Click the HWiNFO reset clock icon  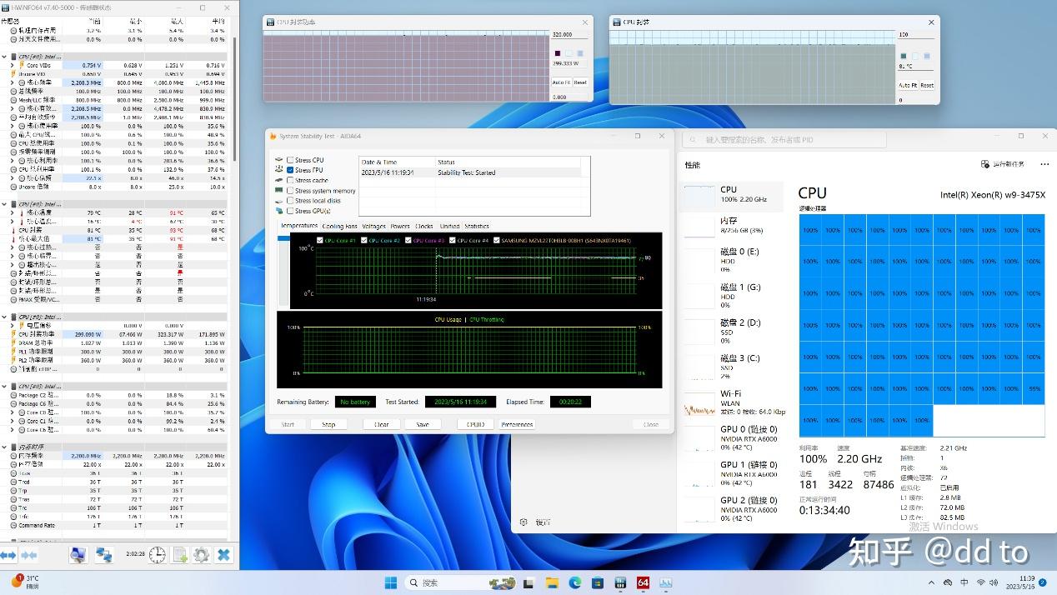(x=157, y=555)
